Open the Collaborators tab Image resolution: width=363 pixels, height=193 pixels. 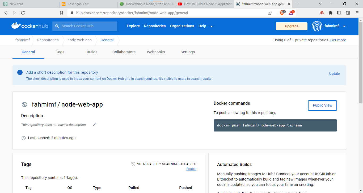tap(124, 52)
